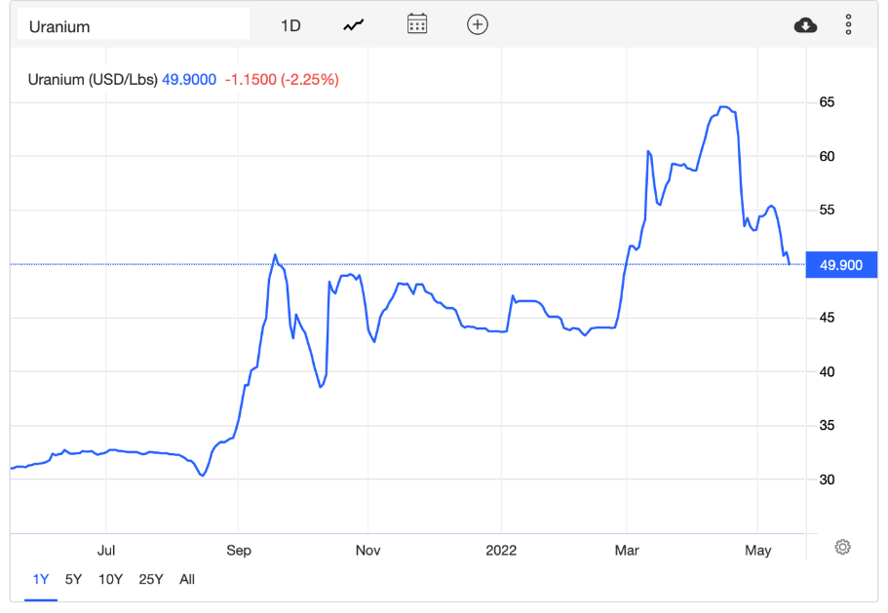Select the All time range

187,579
